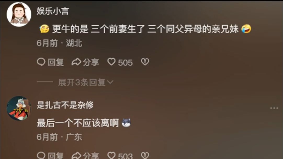Open the three-dot more options menu

pyautogui.click(x=274, y=108)
